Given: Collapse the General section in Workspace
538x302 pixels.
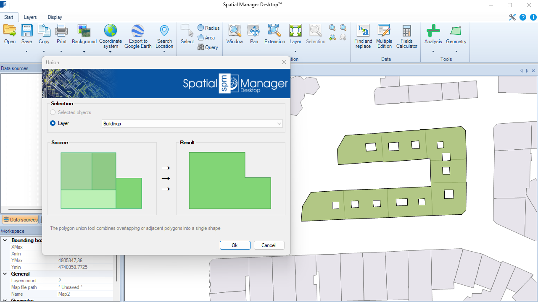Looking at the screenshot, I should (x=5, y=274).
